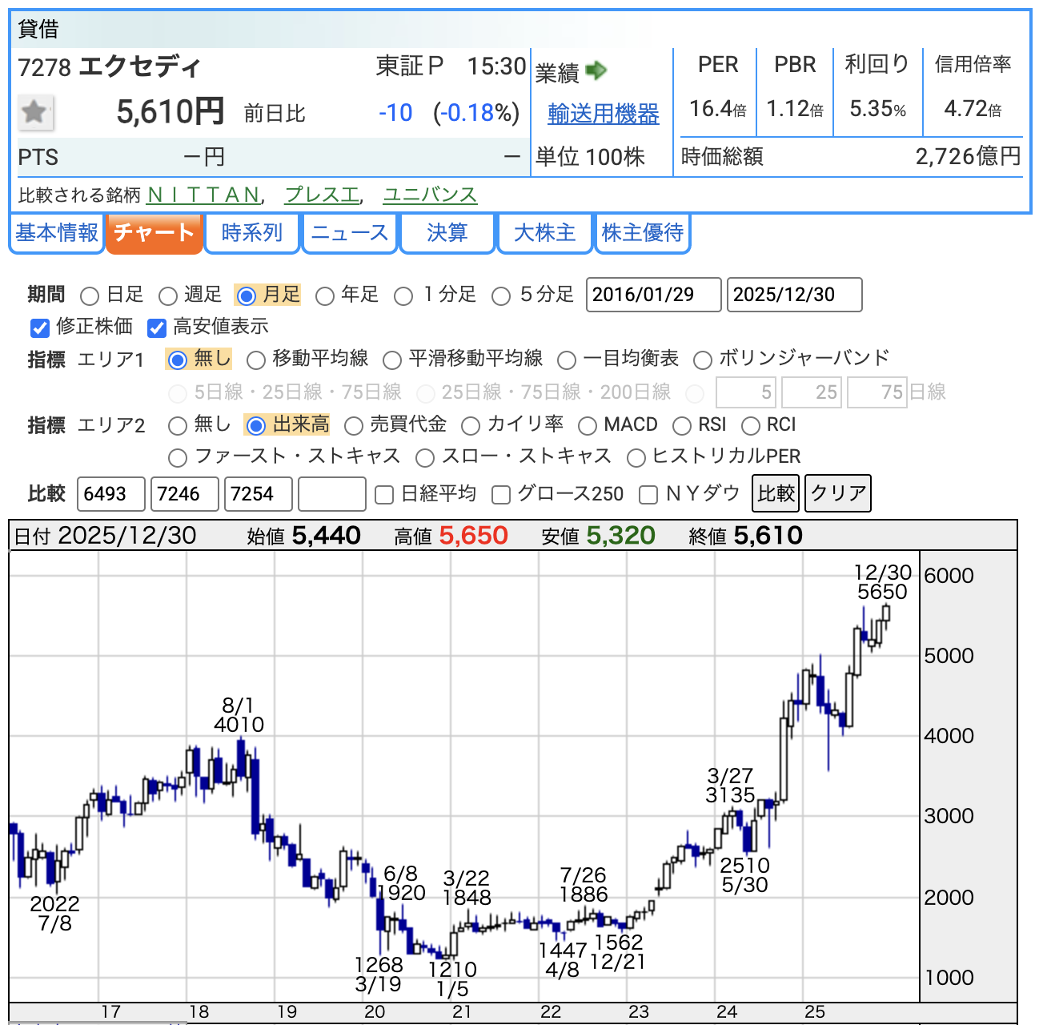Click the start date field 2016/01/29
This screenshot has height=1025, width=1039.
click(653, 295)
